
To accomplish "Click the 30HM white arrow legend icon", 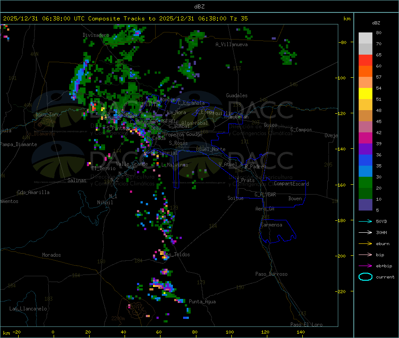I will click(x=365, y=232).
